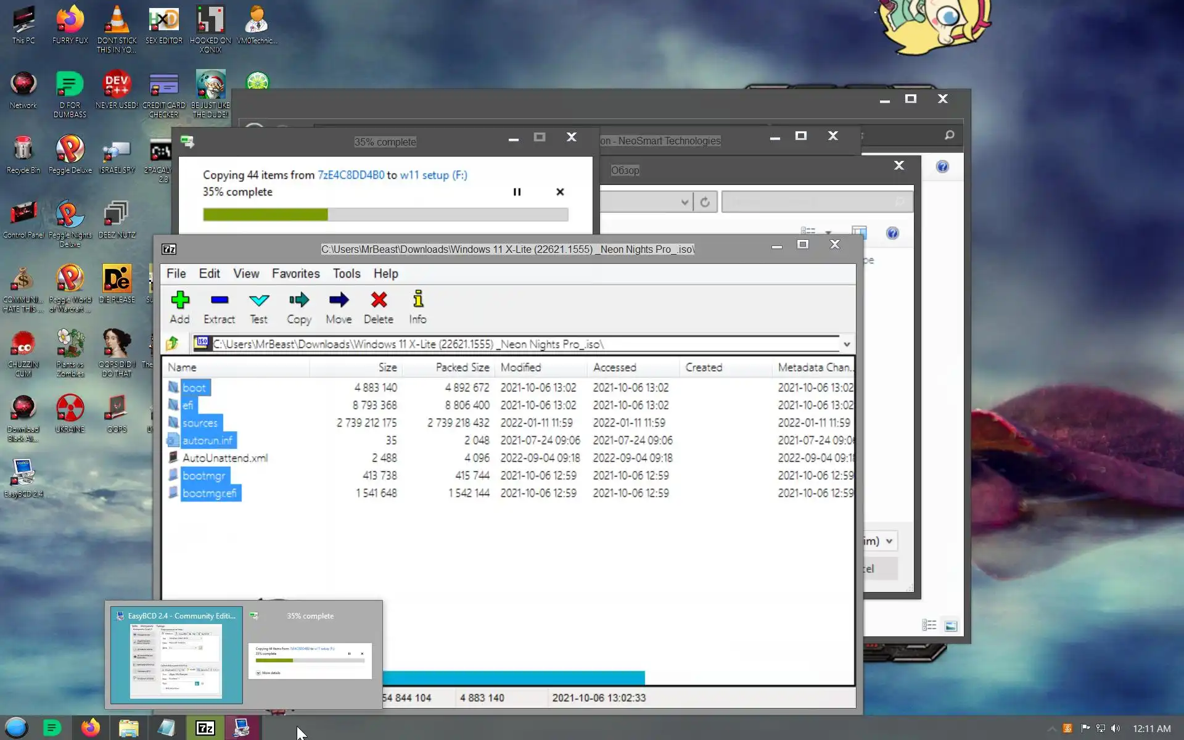Click the red Delete icon

coord(378,306)
